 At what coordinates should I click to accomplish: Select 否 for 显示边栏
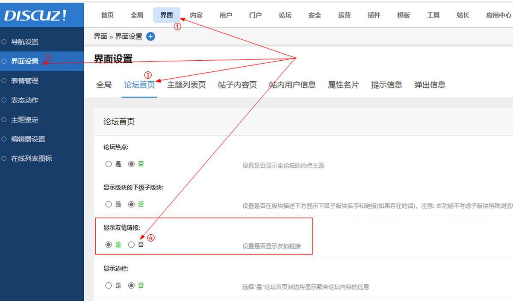[131, 285]
